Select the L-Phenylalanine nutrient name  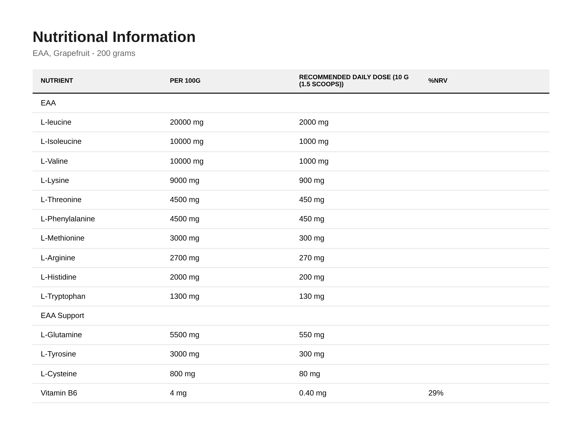tap(68, 219)
